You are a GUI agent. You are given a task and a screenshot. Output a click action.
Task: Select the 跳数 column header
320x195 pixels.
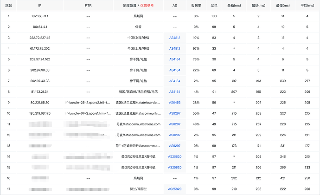pyautogui.click(x=8, y=6)
